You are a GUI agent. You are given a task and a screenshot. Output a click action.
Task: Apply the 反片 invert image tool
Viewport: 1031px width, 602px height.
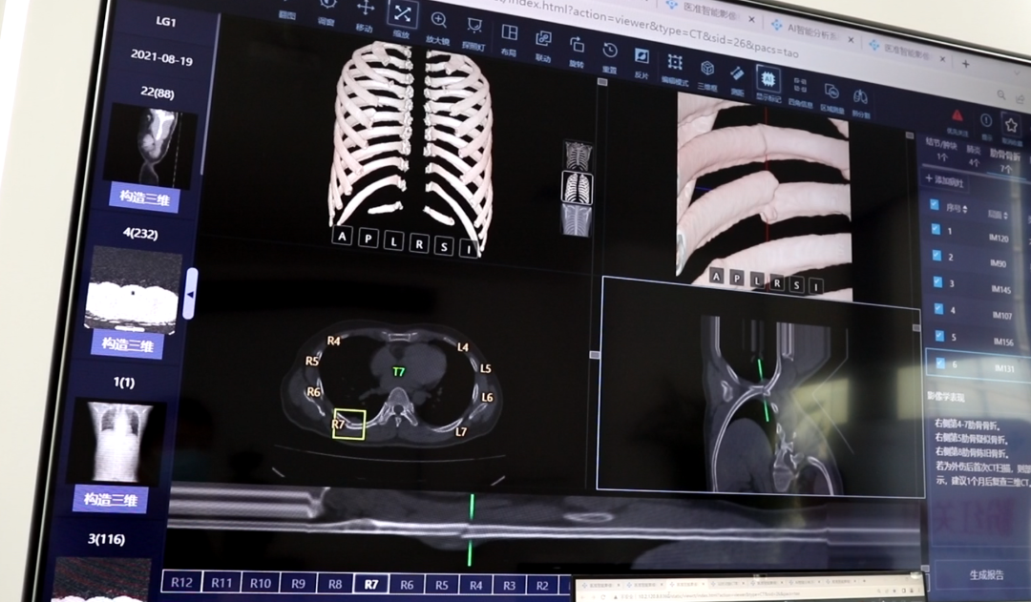[642, 62]
